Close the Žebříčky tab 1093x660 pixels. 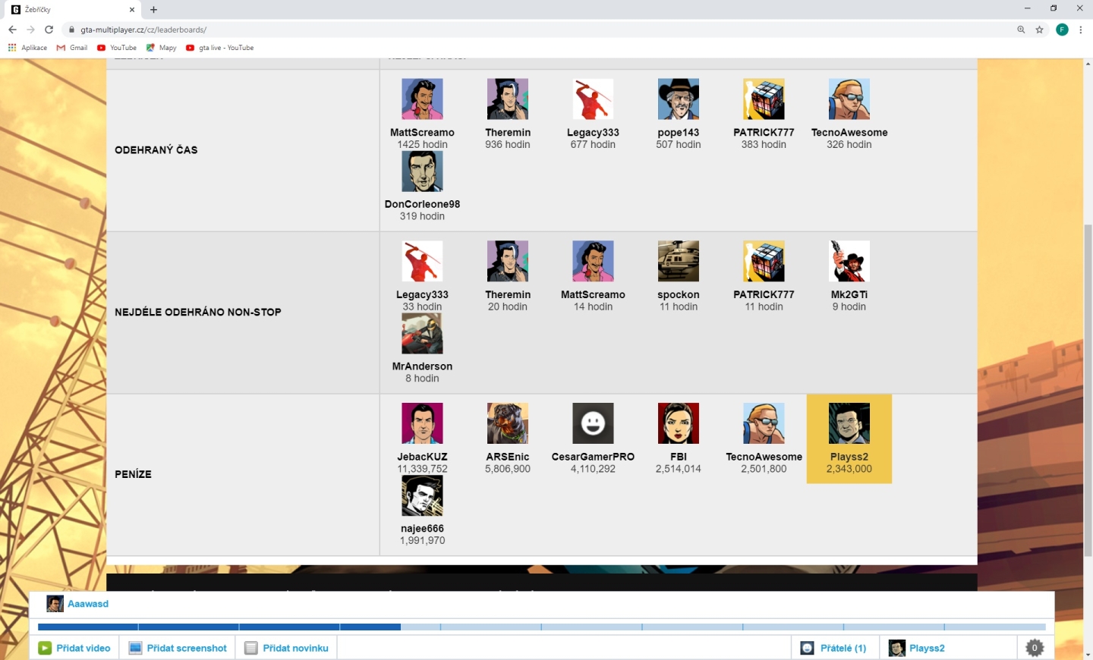click(x=132, y=10)
